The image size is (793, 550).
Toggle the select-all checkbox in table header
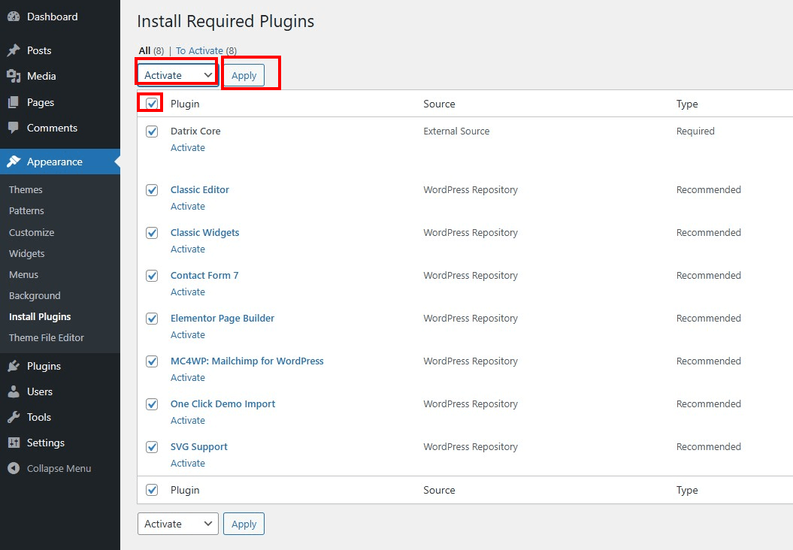click(152, 104)
